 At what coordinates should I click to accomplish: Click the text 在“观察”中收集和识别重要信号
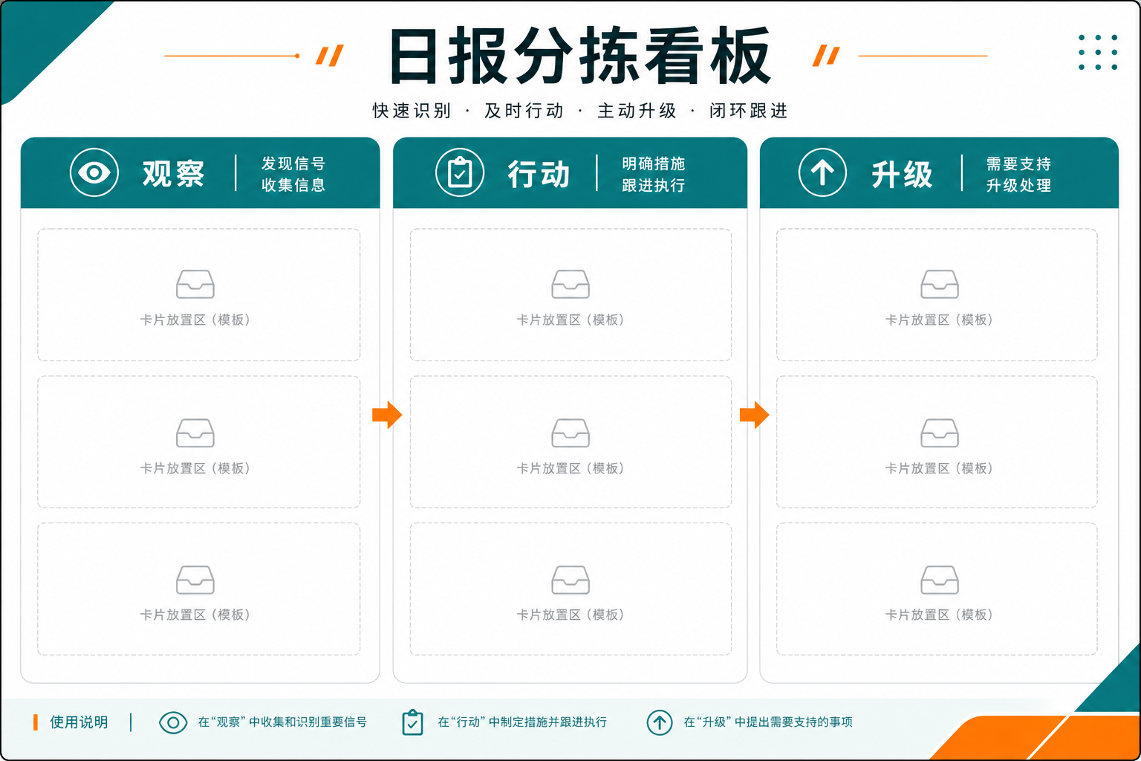click(282, 722)
